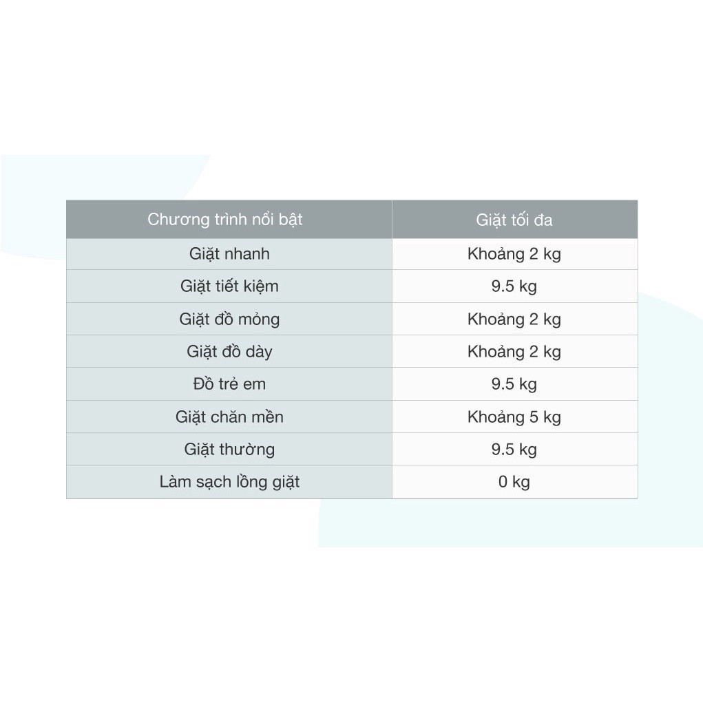Viewport: 703px width, 703px height.
Task: Click the 'Giặt tối đa' column header
Action: pos(514,220)
